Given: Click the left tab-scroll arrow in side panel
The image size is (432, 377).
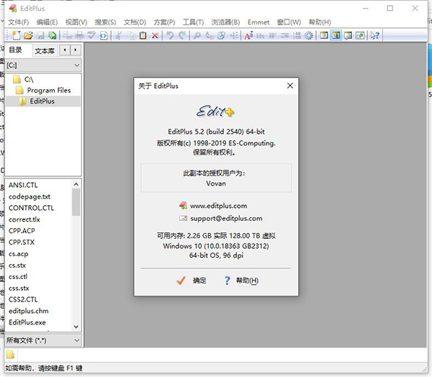Looking at the screenshot, I should click(x=65, y=50).
